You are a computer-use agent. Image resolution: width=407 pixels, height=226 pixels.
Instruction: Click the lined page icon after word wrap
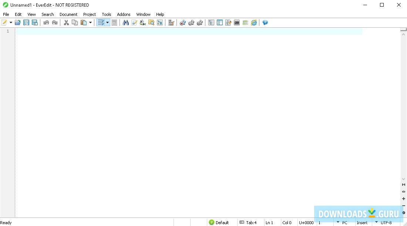114,23
